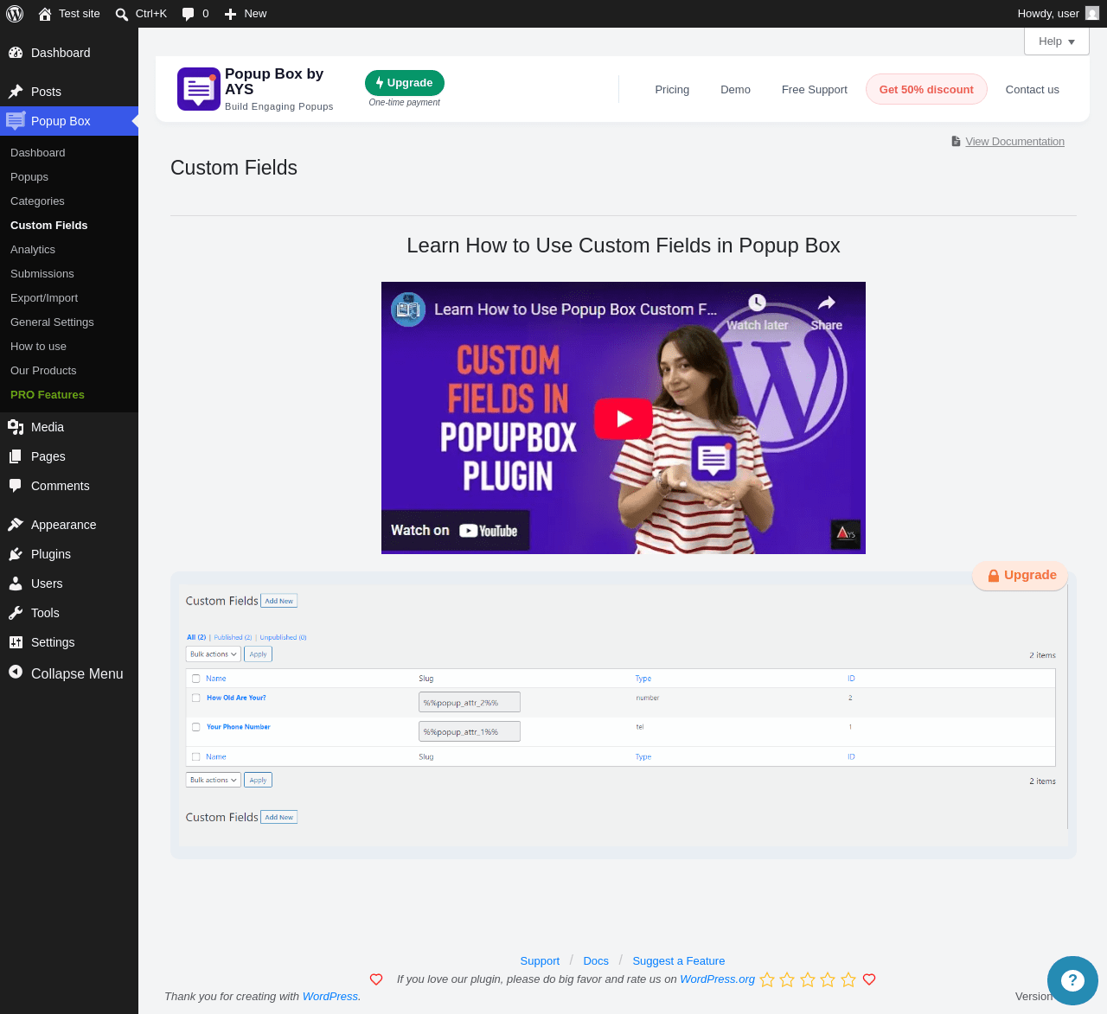1107x1014 pixels.
Task: Open General Settings submenu item
Action: tap(52, 322)
